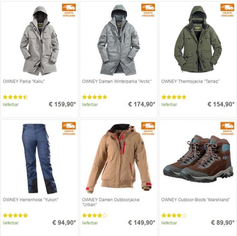
Task: Open OWNEY Damen Outdoorjacke "Urban" link
Action: pyautogui.click(x=110, y=202)
